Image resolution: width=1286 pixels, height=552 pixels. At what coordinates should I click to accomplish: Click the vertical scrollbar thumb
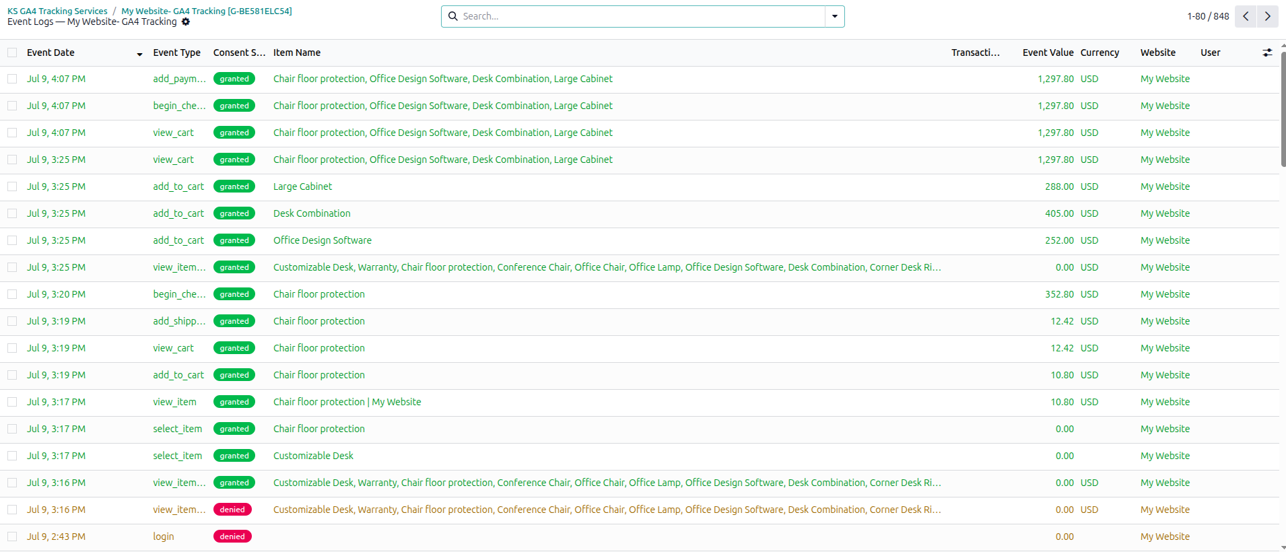coord(1283,108)
